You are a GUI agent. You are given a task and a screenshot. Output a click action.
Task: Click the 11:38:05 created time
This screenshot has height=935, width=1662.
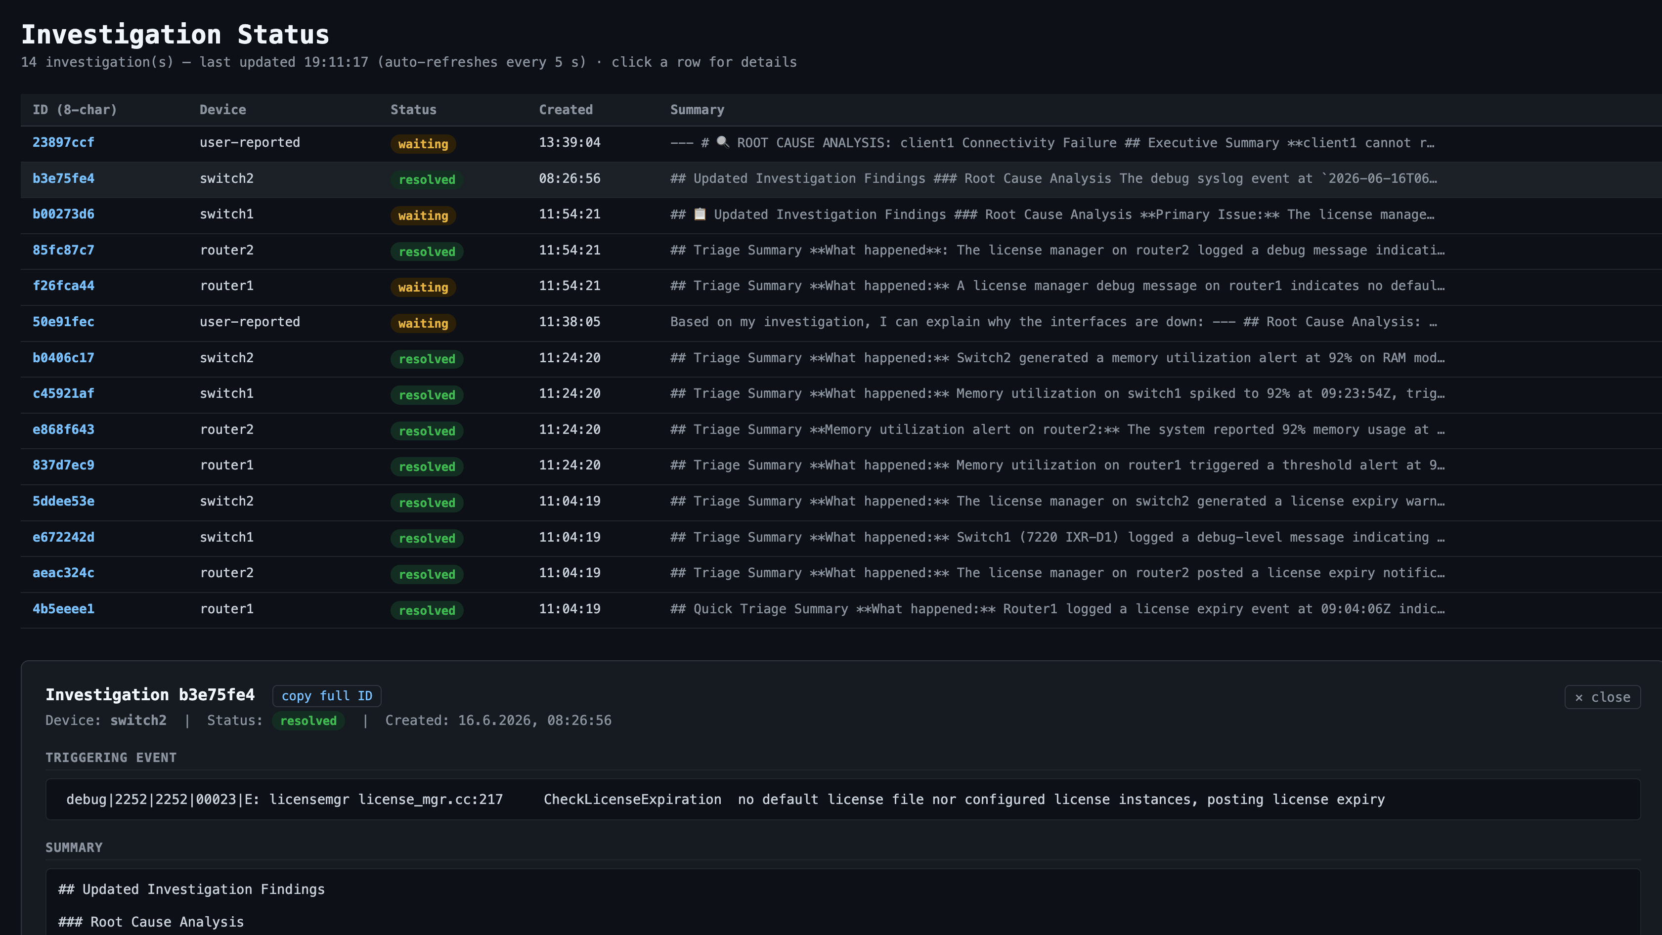tap(569, 322)
